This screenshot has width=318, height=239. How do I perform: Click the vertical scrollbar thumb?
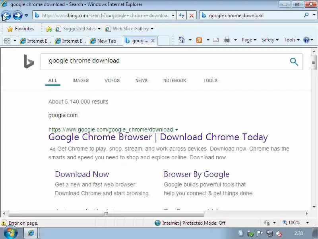(314, 63)
